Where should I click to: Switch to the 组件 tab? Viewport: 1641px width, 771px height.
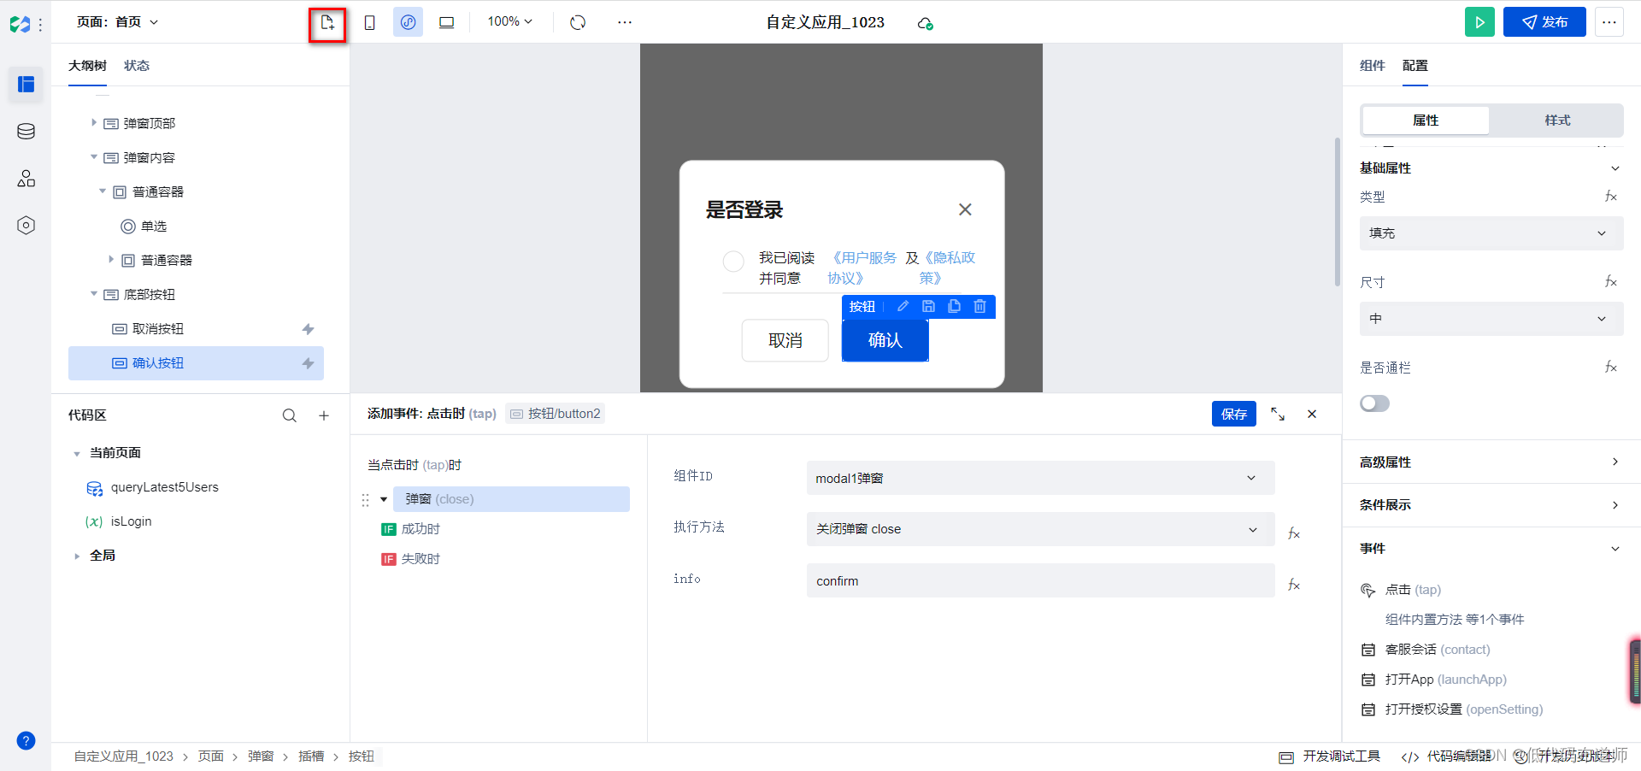tap(1372, 66)
